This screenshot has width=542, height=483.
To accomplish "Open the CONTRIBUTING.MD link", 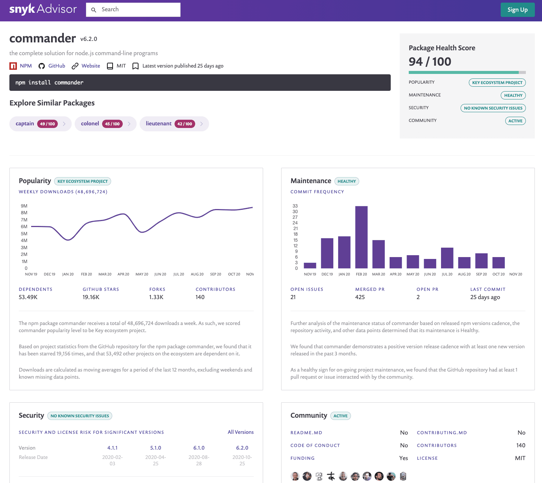I will [x=442, y=432].
